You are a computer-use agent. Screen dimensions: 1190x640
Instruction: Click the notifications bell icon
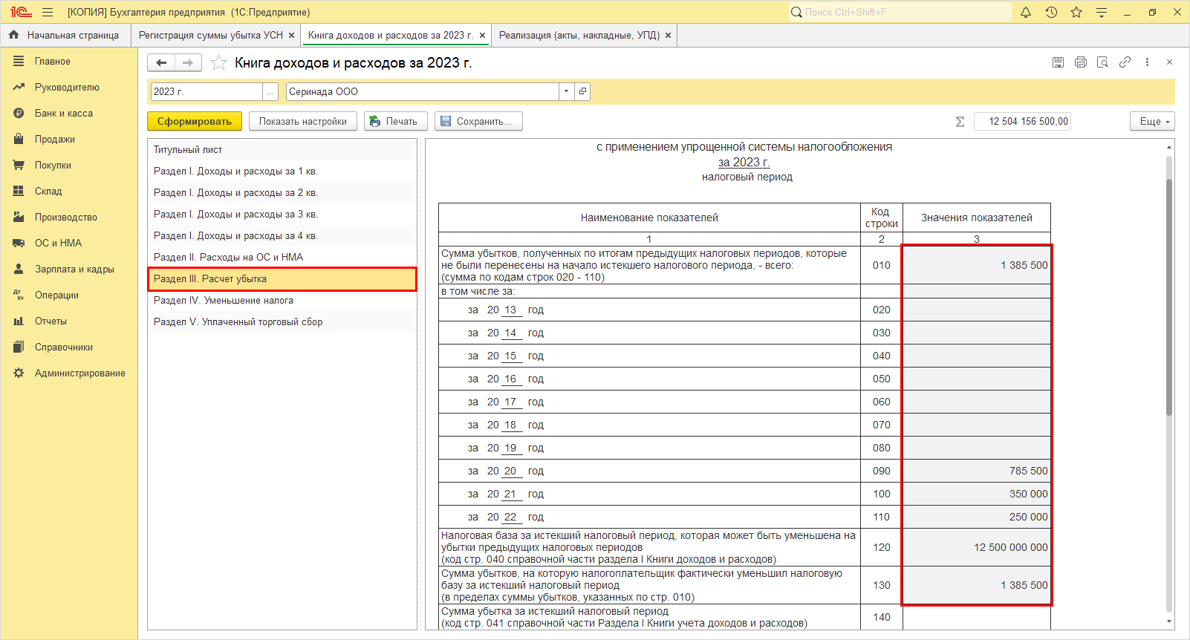pos(1026,12)
